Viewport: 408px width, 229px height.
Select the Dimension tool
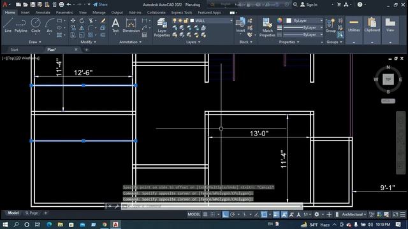click(131, 25)
